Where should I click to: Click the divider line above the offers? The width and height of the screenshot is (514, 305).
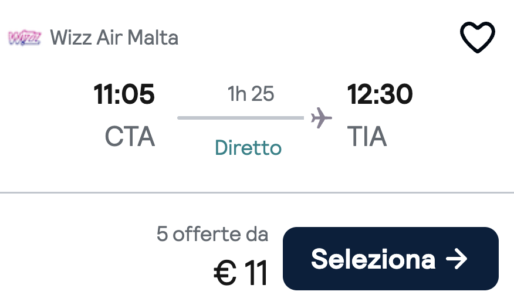(x=257, y=192)
